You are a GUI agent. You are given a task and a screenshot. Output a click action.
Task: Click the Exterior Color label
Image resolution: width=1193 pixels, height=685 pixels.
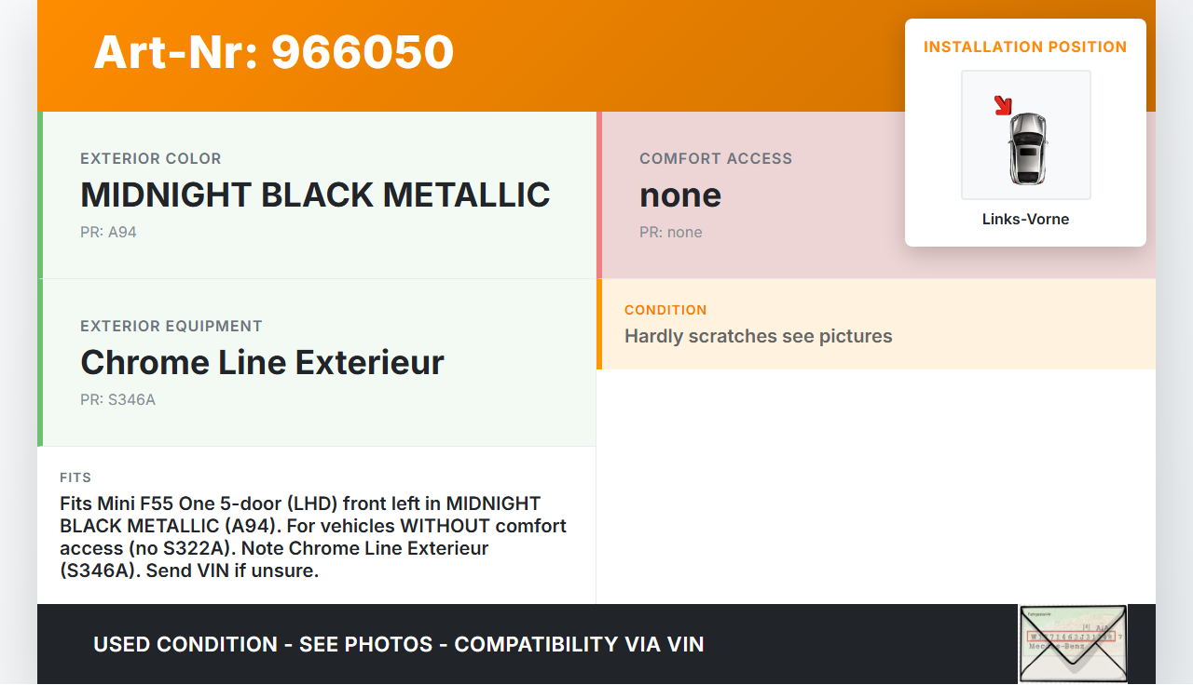pos(151,159)
